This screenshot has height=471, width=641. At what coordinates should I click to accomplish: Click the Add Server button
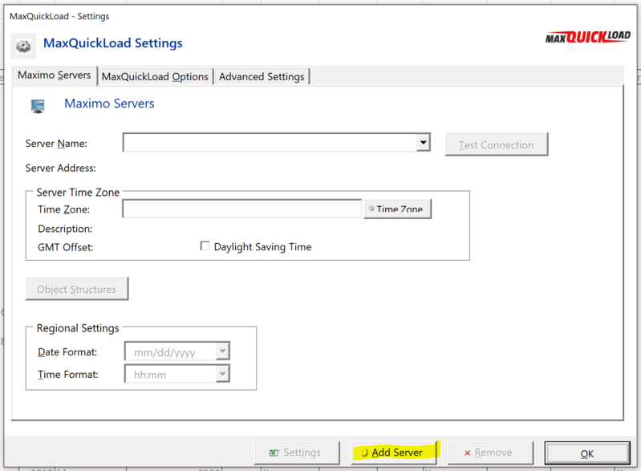394,453
